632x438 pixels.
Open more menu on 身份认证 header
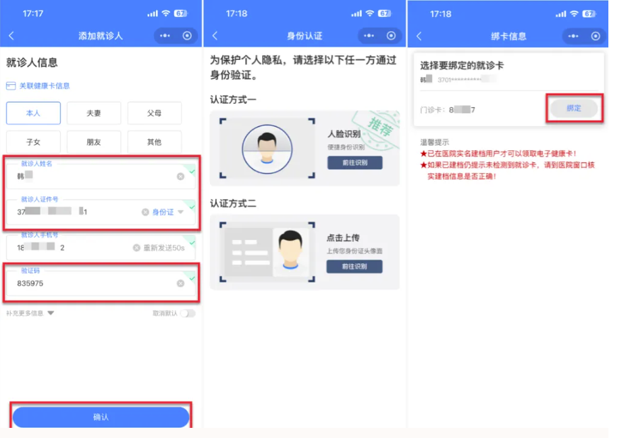(x=369, y=36)
